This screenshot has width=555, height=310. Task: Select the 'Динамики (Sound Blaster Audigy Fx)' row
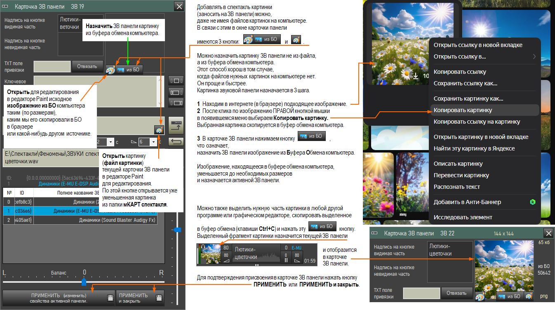click(80, 220)
